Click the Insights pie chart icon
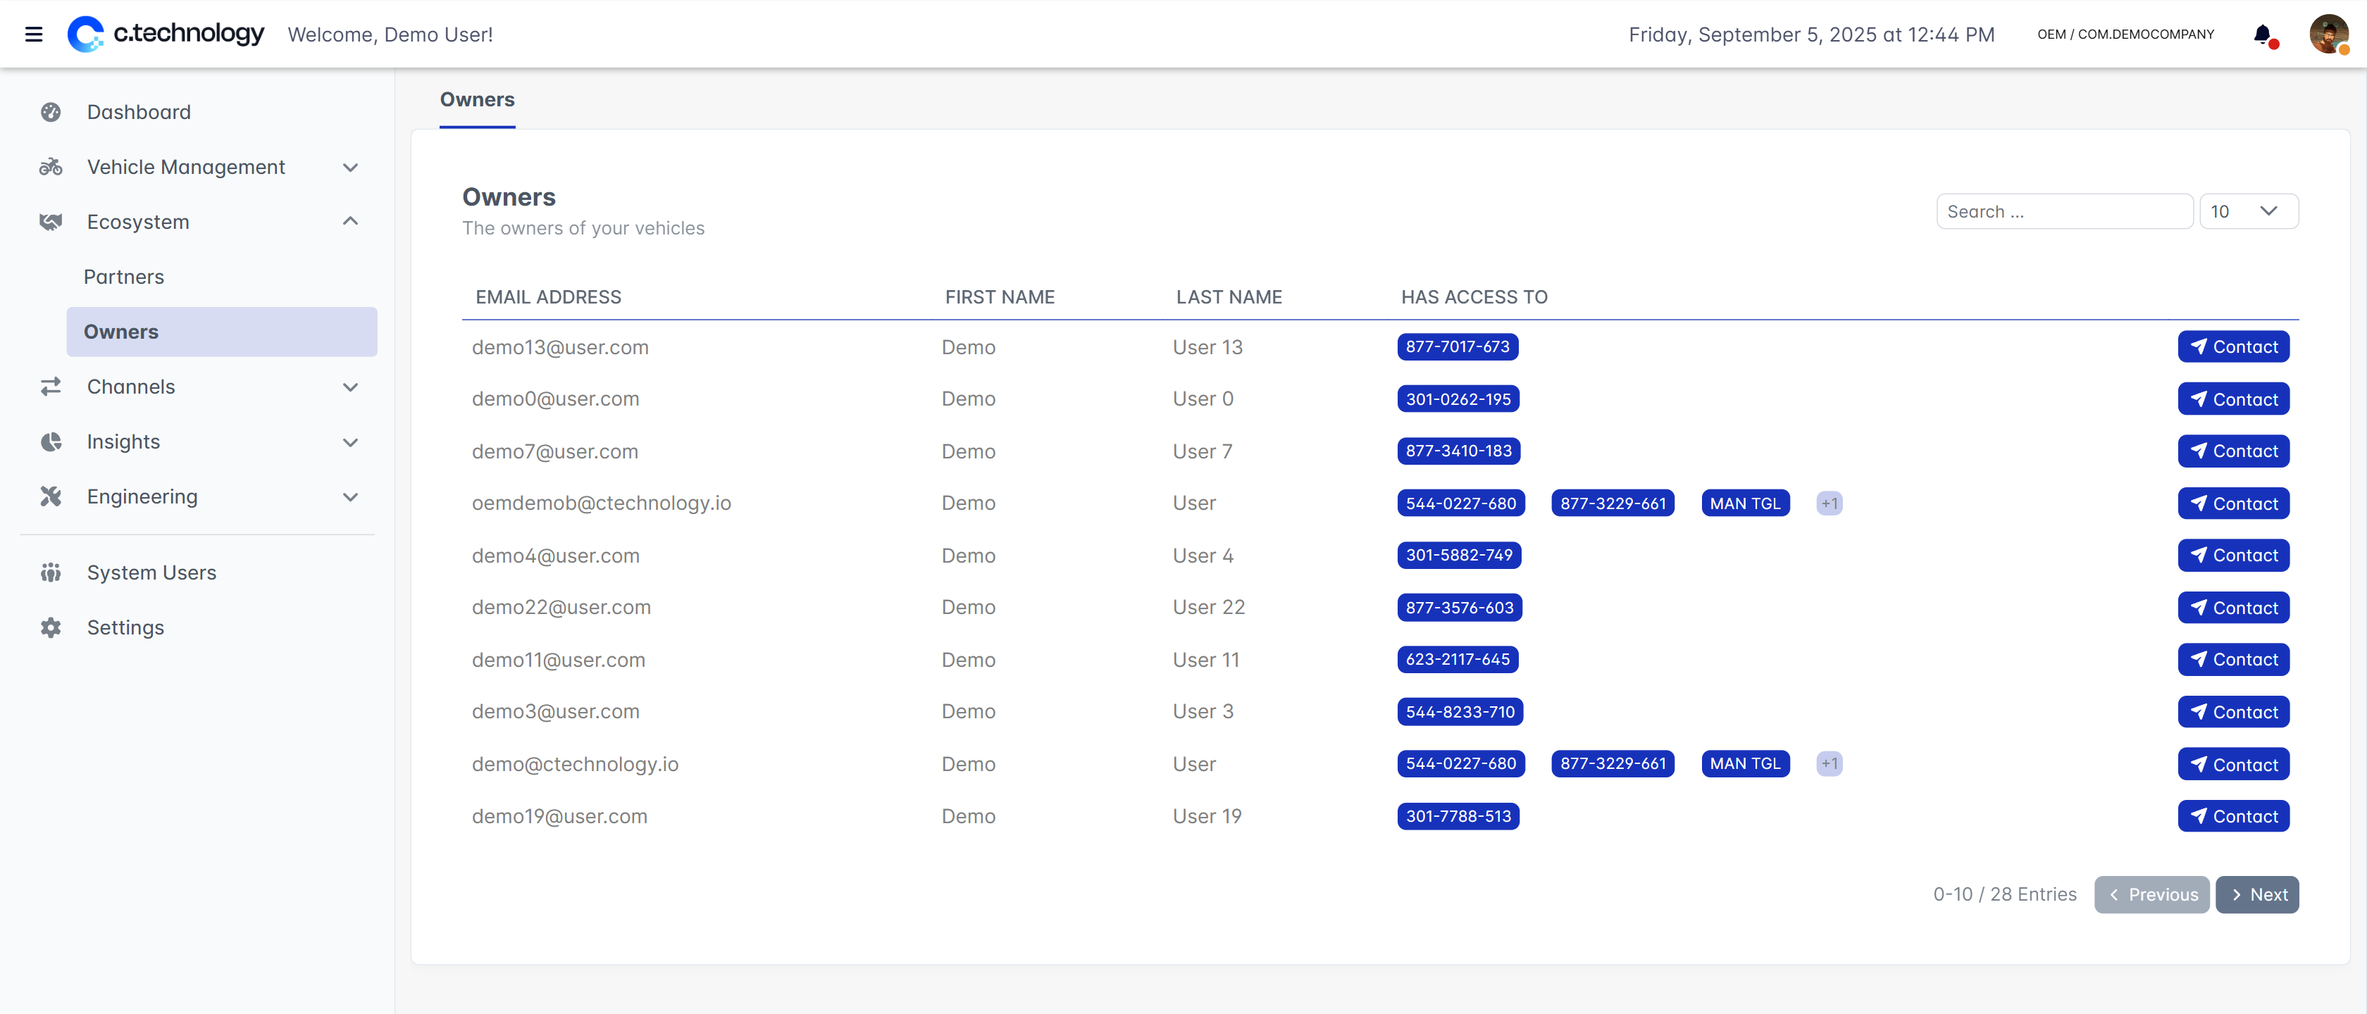 pyautogui.click(x=51, y=442)
